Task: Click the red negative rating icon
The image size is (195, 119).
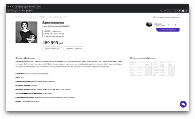Action: coord(175,25)
